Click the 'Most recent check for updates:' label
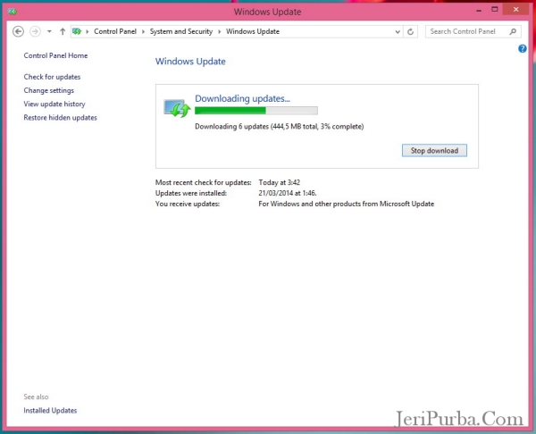This screenshot has width=536, height=434. tap(204, 182)
